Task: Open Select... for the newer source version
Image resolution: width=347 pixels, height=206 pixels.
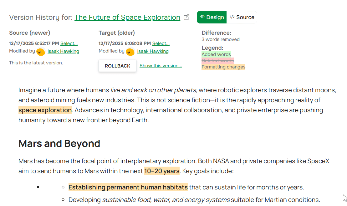Action: coord(69,43)
